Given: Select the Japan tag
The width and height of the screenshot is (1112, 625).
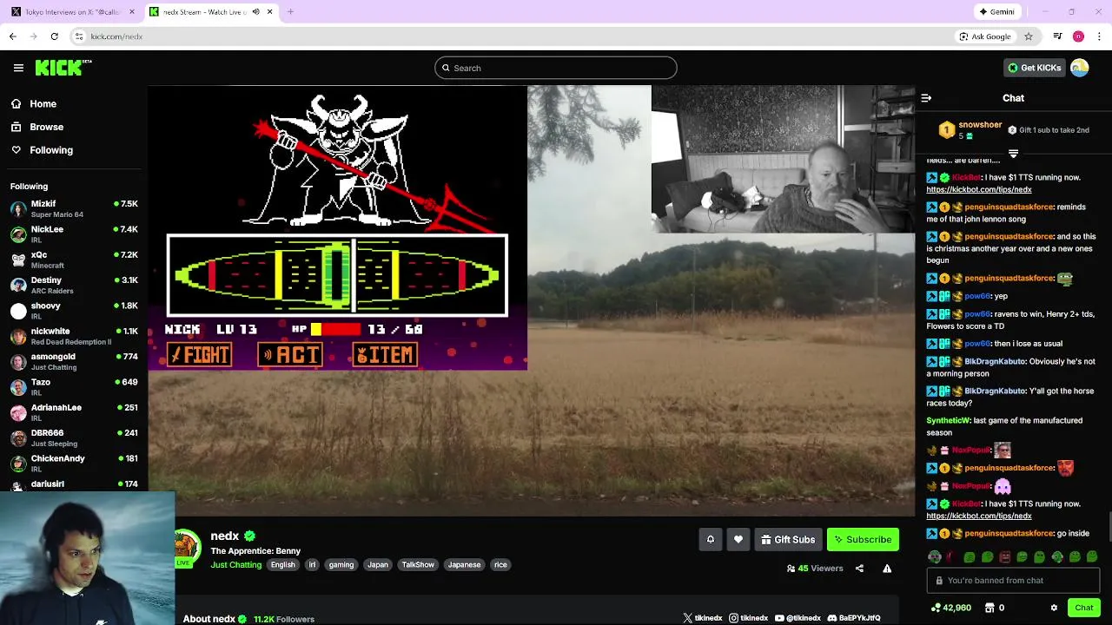Looking at the screenshot, I should pyautogui.click(x=378, y=564).
